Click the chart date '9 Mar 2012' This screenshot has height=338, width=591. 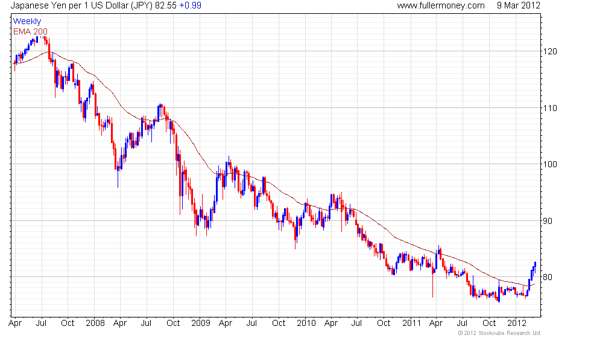[x=518, y=5]
